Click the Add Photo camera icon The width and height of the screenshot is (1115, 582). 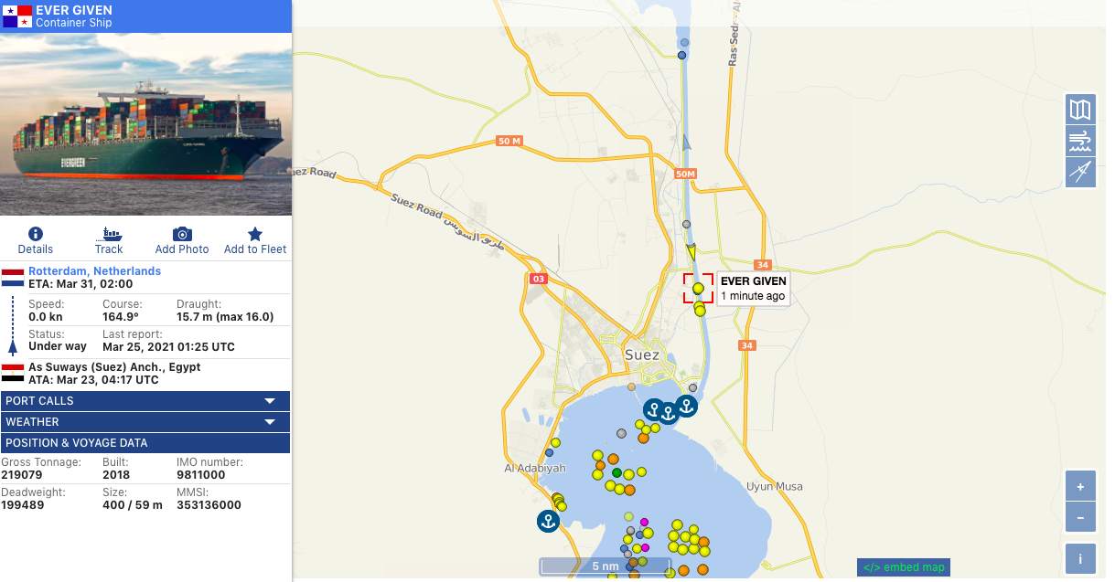coord(182,234)
